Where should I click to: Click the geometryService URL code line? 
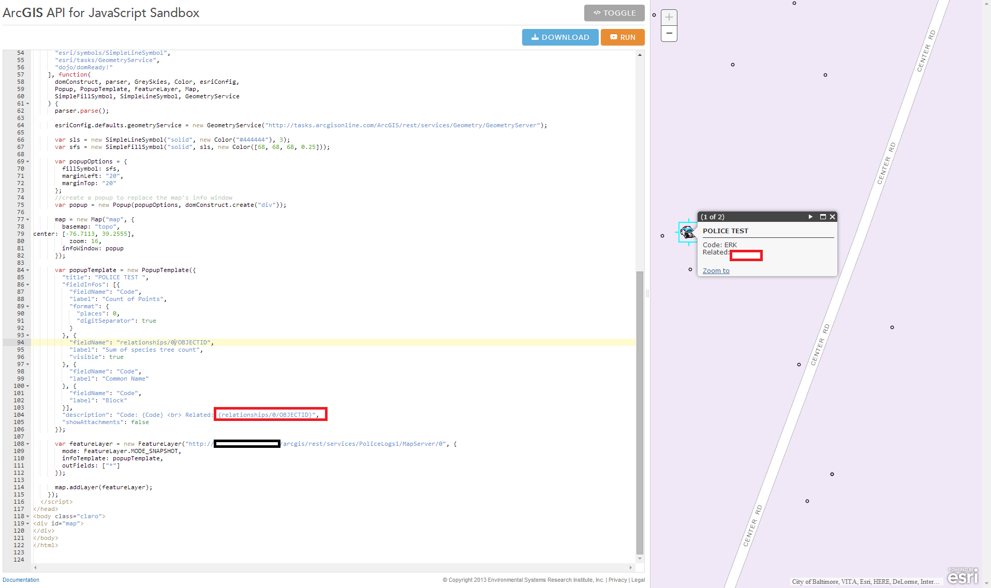tap(301, 126)
